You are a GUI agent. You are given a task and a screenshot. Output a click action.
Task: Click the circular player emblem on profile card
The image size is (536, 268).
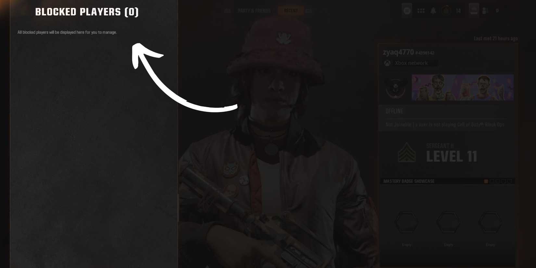396,88
